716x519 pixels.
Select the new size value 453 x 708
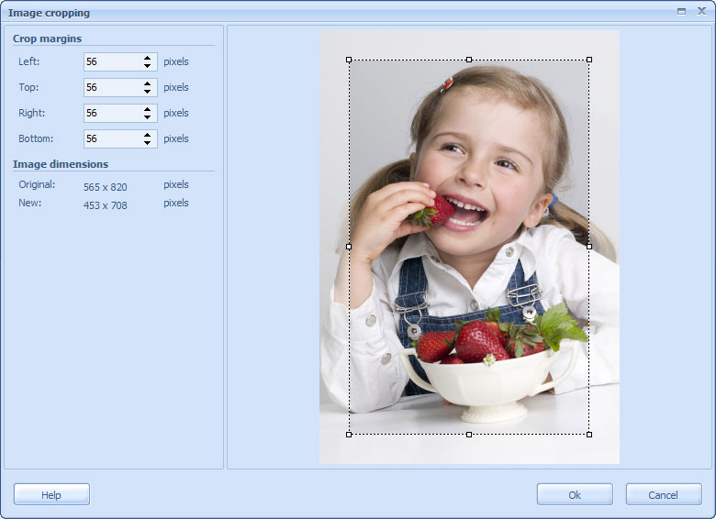pos(106,205)
